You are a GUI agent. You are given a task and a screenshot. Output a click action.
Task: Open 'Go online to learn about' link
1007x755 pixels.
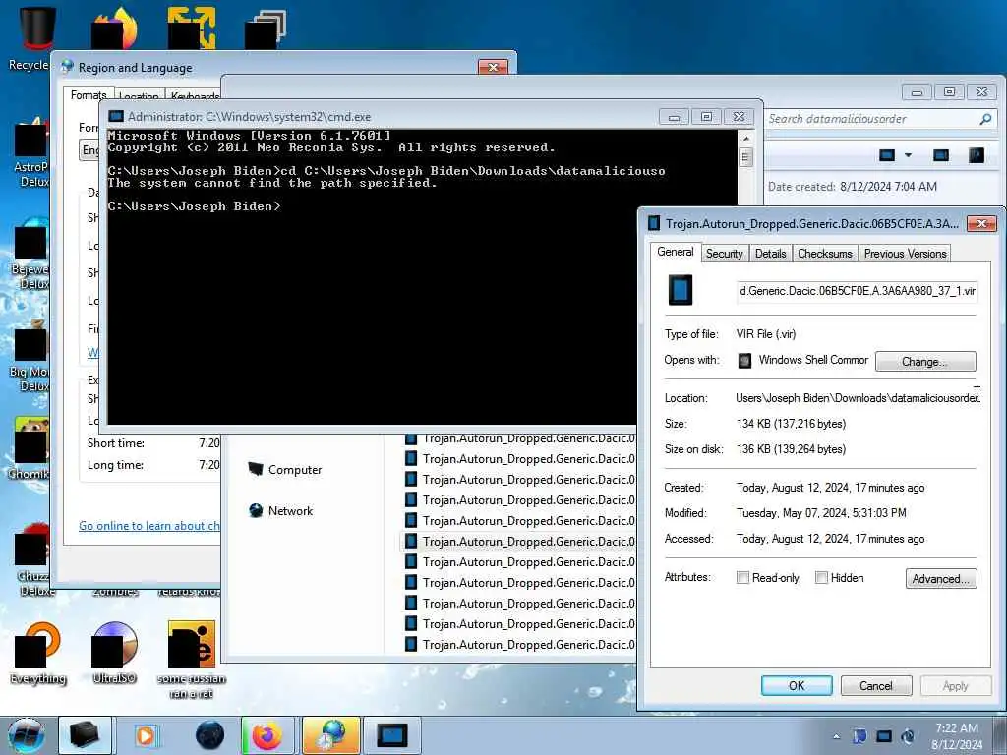point(149,526)
